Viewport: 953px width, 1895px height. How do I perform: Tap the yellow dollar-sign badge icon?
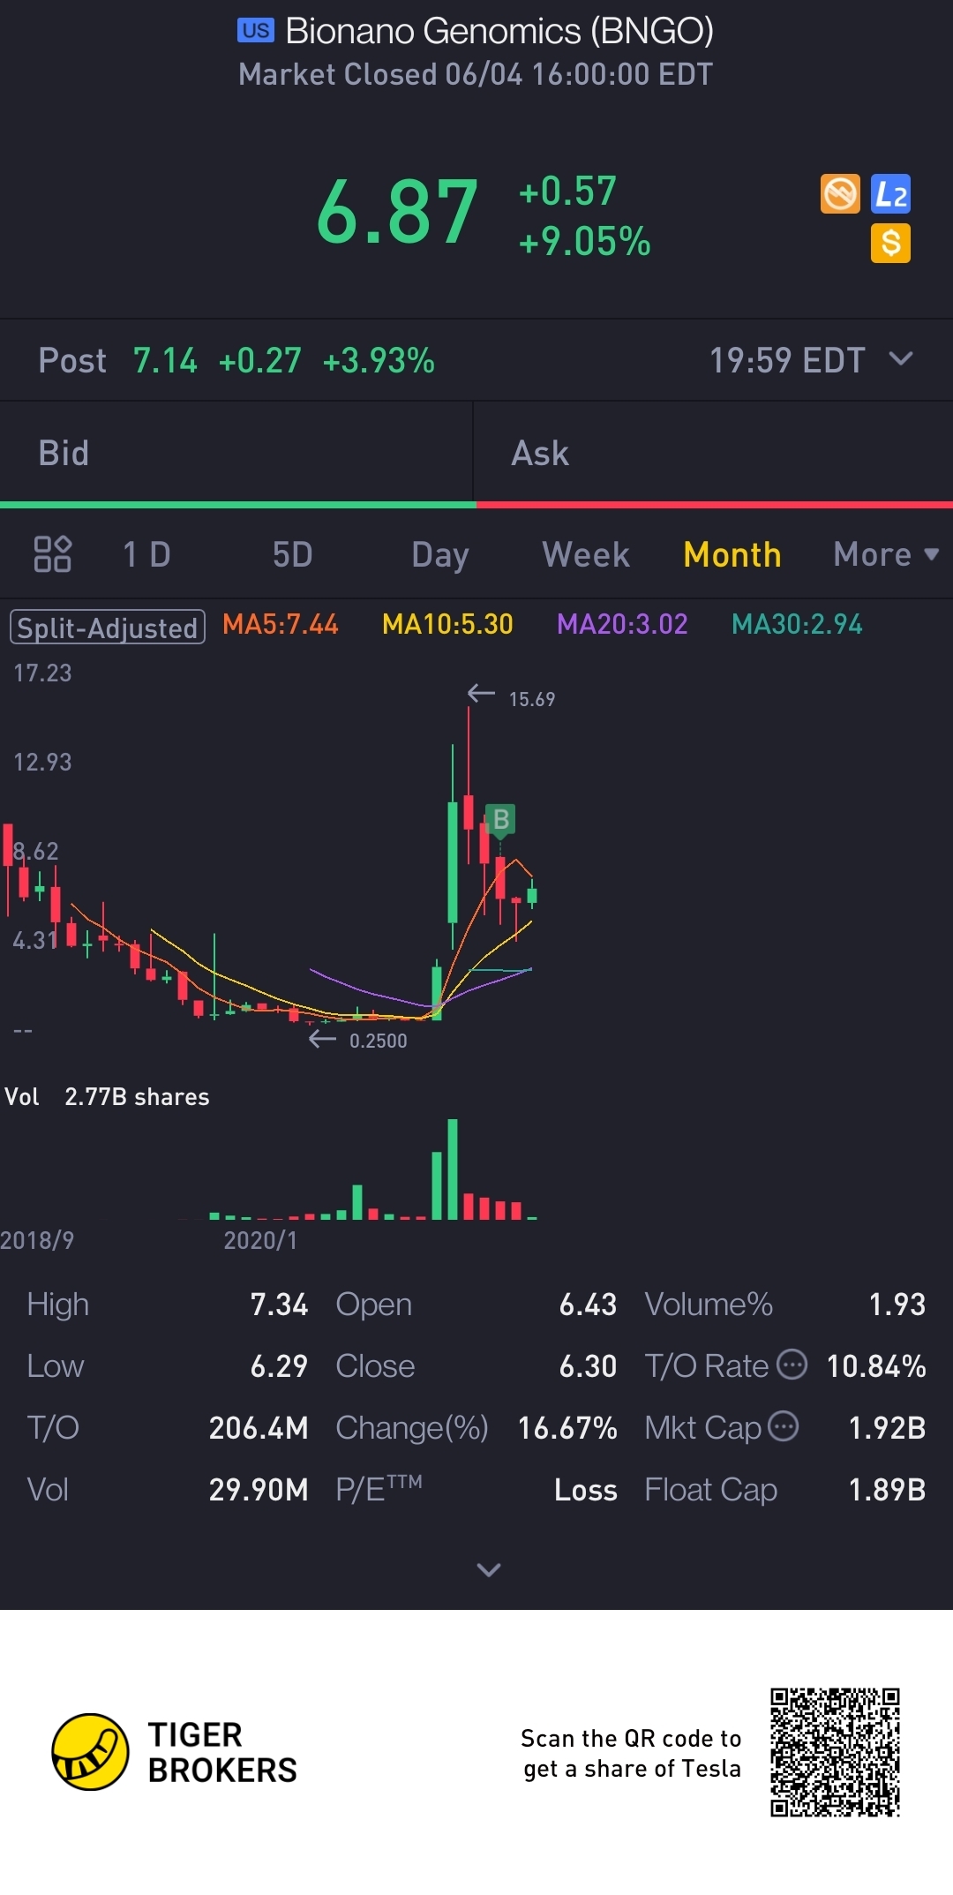click(890, 244)
